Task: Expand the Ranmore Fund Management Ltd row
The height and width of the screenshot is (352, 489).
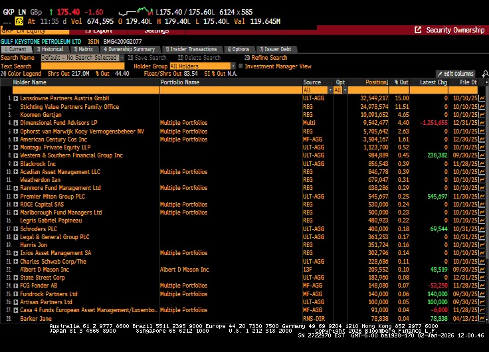Action: pos(15,188)
